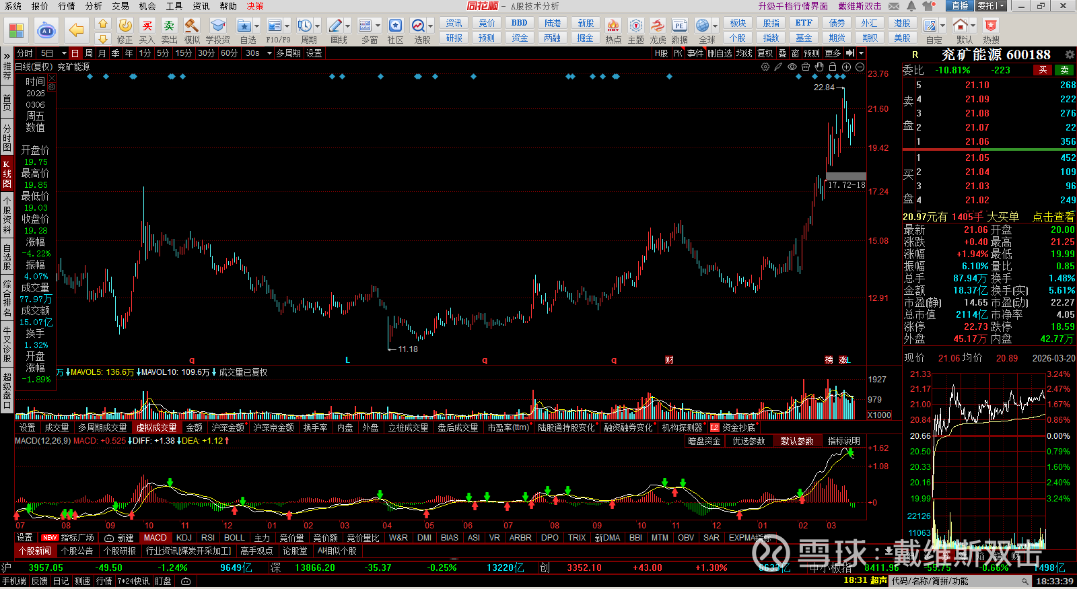Click the ETF button
1077x589 pixels.
804,24
